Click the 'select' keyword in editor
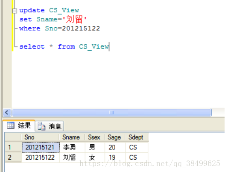Screen dimensions: 225x172 [32, 47]
